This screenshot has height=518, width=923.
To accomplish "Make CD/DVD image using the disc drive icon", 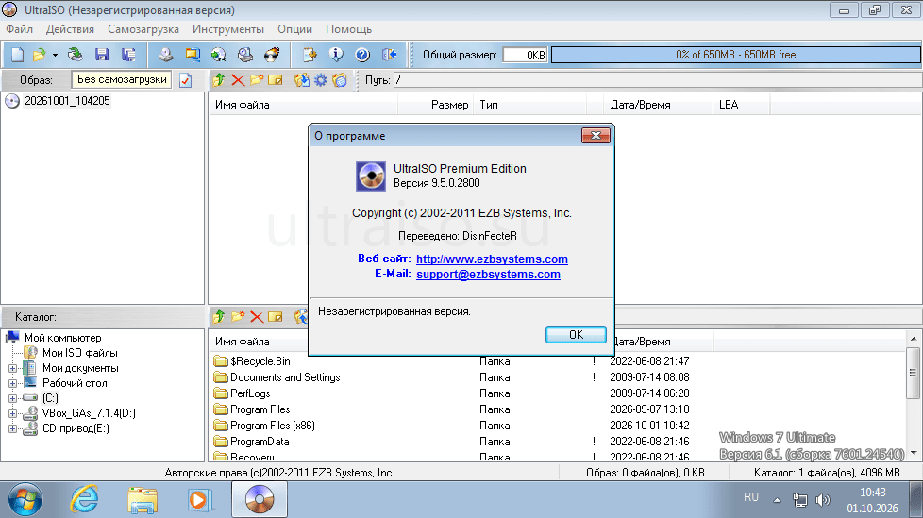I will [166, 55].
